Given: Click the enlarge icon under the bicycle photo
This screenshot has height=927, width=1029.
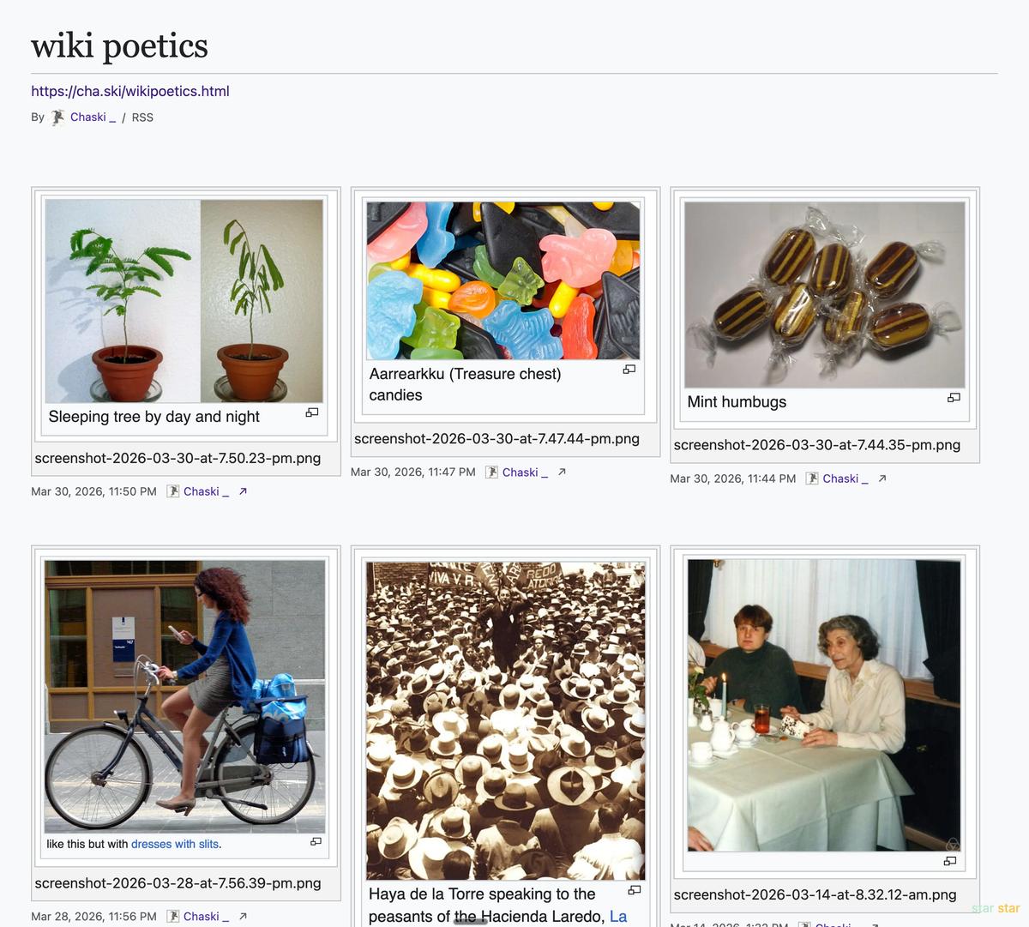Looking at the screenshot, I should point(316,841).
